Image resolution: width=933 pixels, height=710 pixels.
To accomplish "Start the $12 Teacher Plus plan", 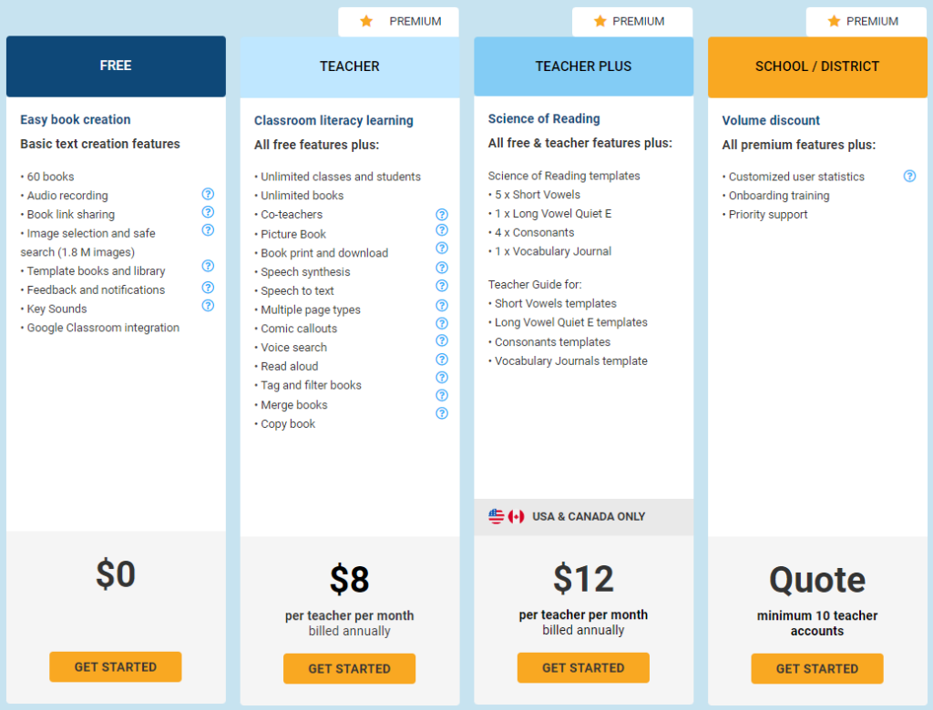I will (x=583, y=668).
